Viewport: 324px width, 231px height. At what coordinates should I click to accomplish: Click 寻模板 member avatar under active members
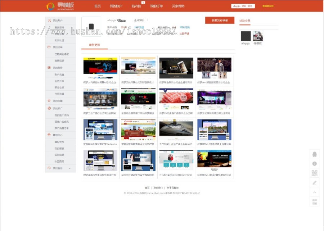pos(258,36)
